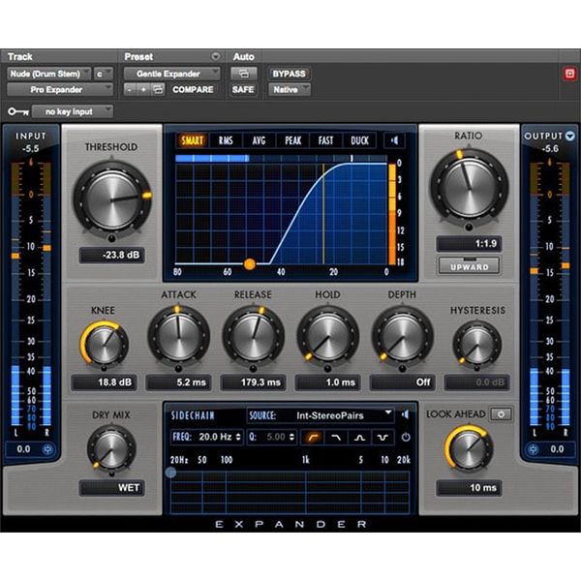Click threshold value field -23.8 dB
Image resolution: width=581 pixels, height=581 pixels.
click(x=112, y=255)
